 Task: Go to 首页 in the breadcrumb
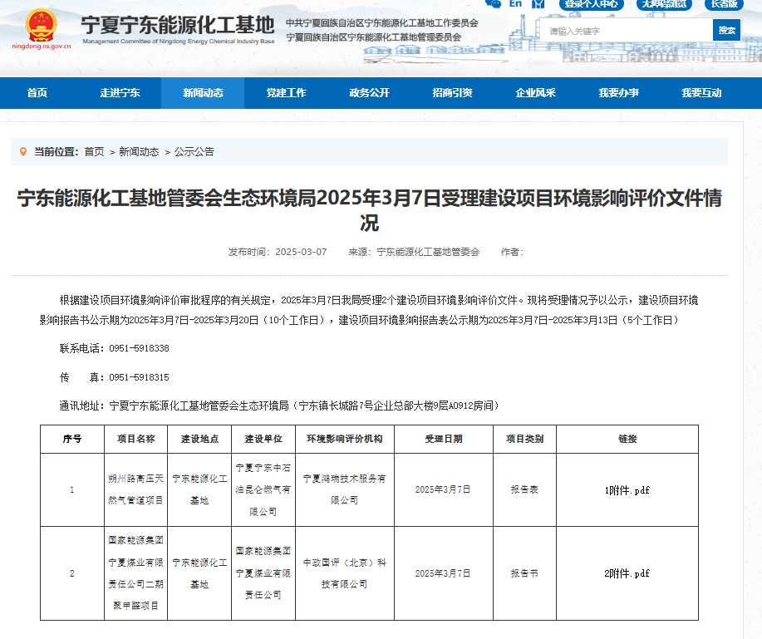pos(94,151)
